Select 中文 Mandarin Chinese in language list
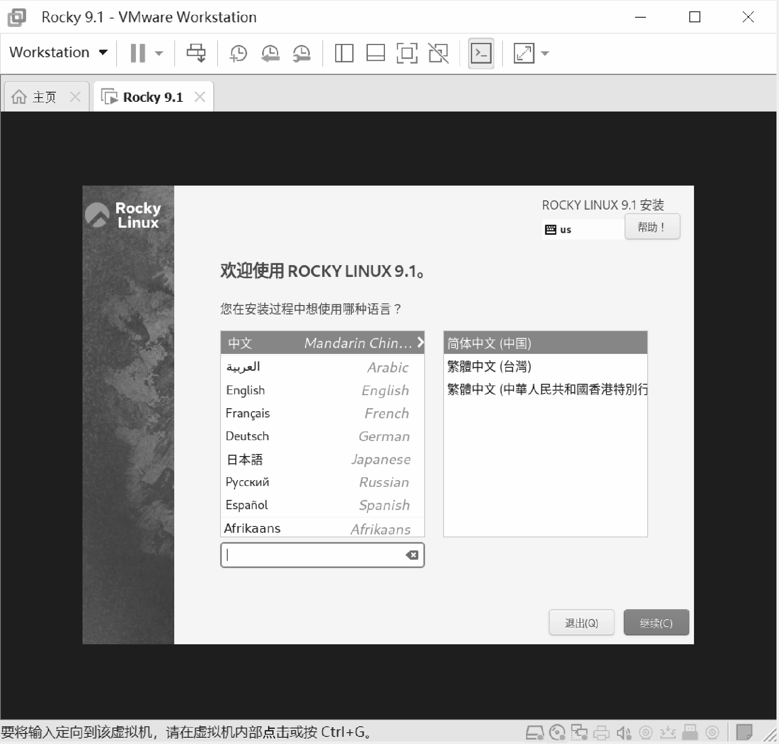 pyautogui.click(x=322, y=343)
